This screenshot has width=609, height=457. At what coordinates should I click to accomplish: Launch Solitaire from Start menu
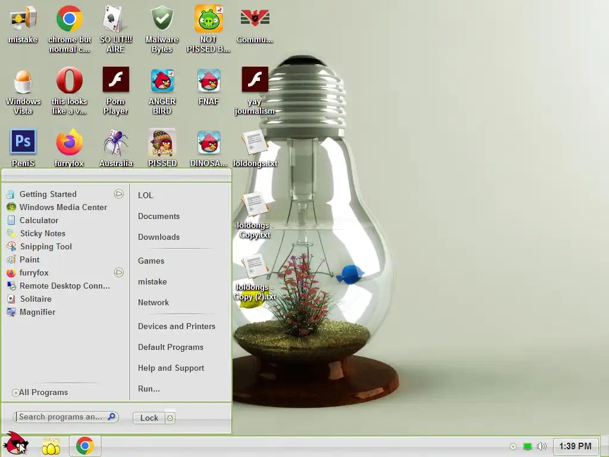(x=64, y=299)
